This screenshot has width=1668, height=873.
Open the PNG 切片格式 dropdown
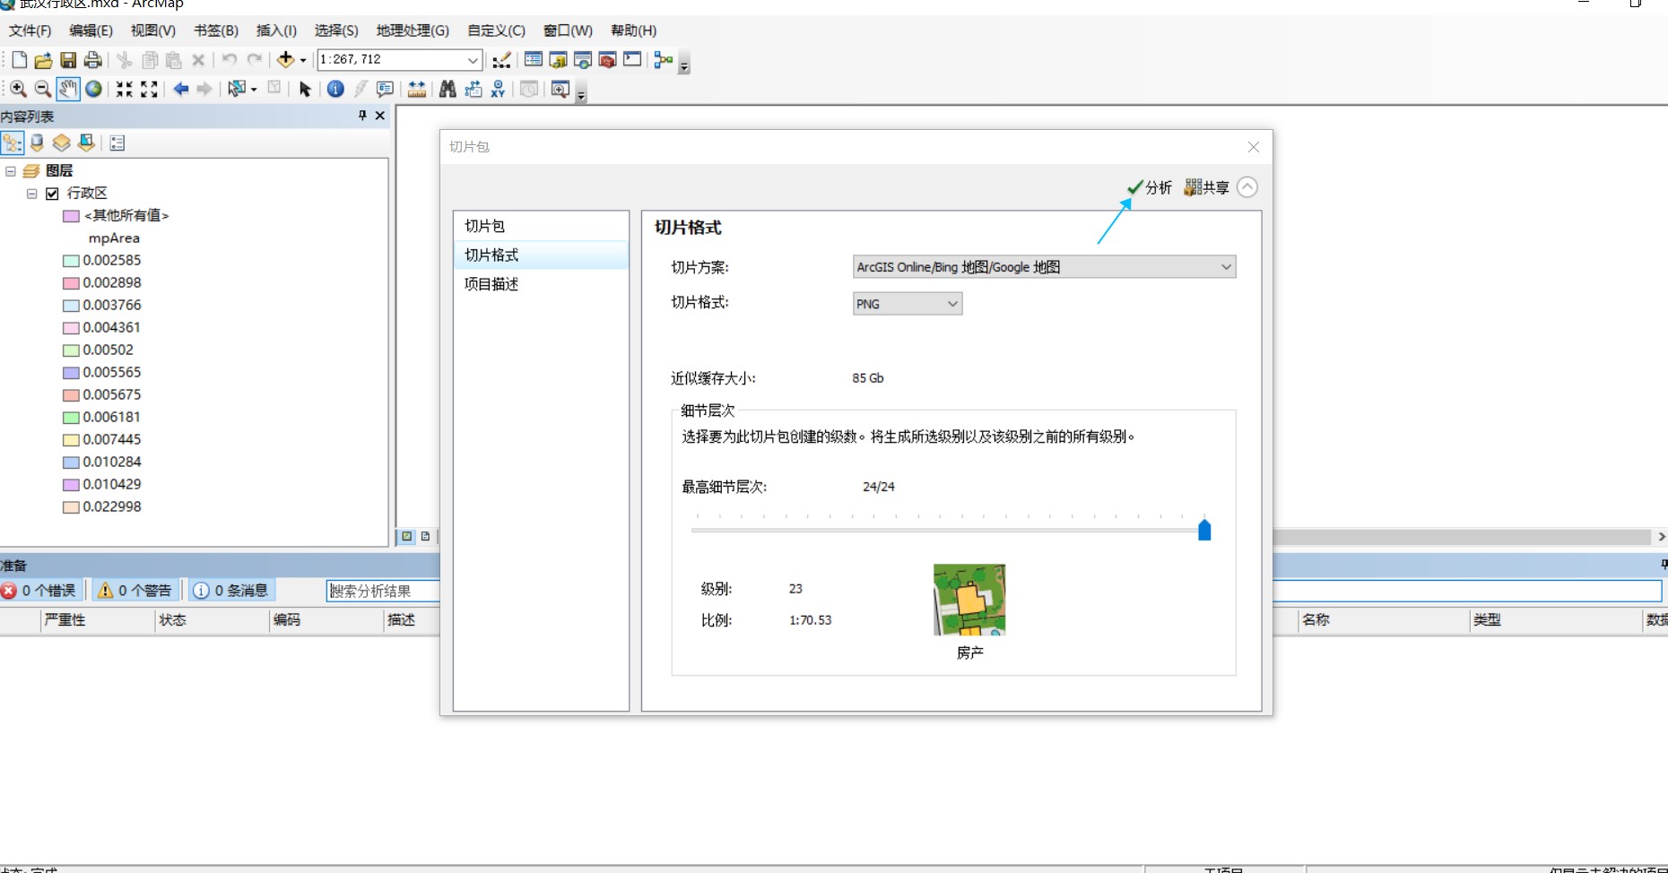(x=950, y=304)
